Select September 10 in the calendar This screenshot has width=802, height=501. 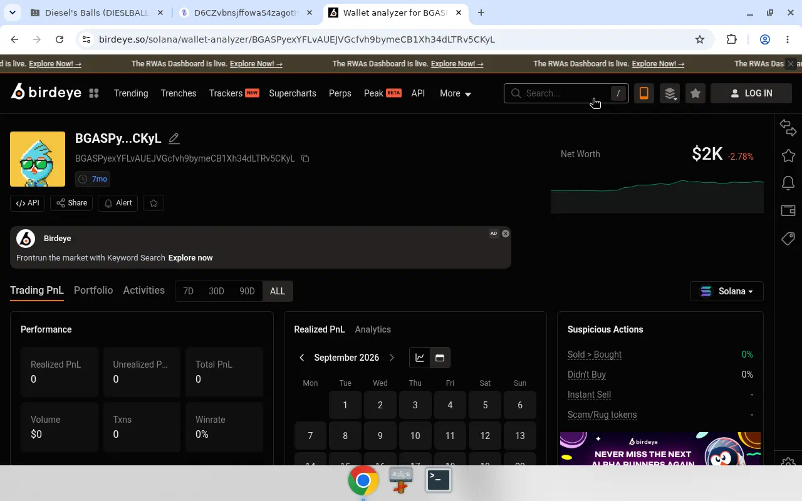(415, 436)
